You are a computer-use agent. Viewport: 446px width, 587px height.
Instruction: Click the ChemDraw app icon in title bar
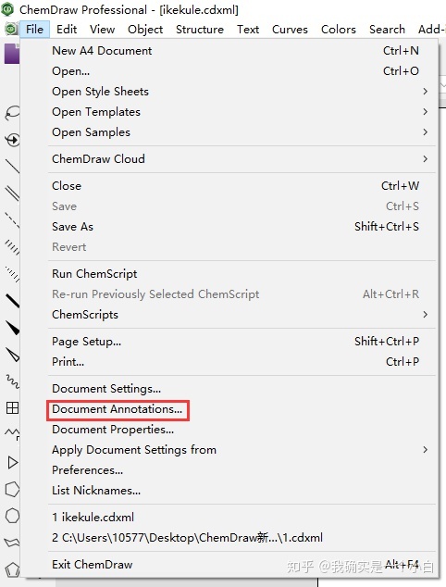pos(7,9)
